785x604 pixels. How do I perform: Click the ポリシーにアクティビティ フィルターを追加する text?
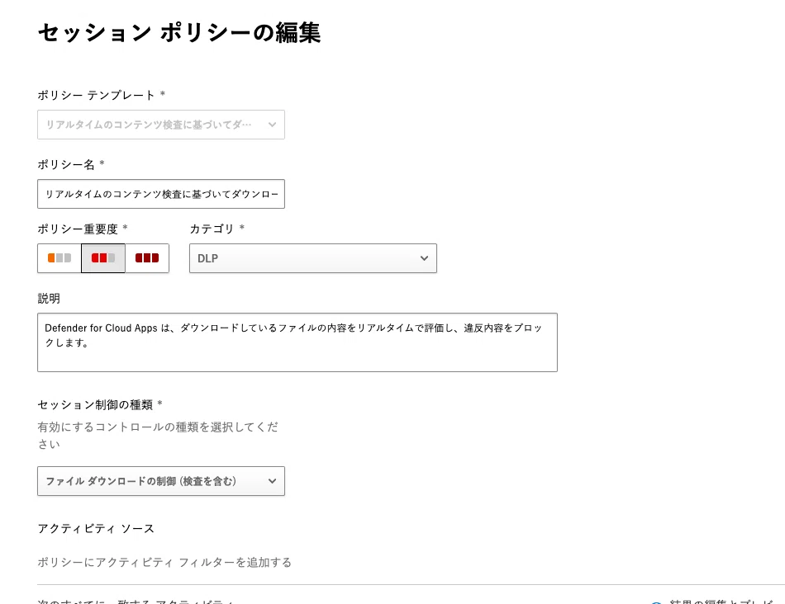pos(164,563)
